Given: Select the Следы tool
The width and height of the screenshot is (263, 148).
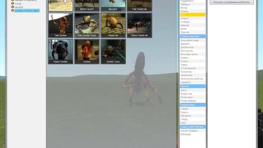Looking at the screenshot, I should 193,119.
